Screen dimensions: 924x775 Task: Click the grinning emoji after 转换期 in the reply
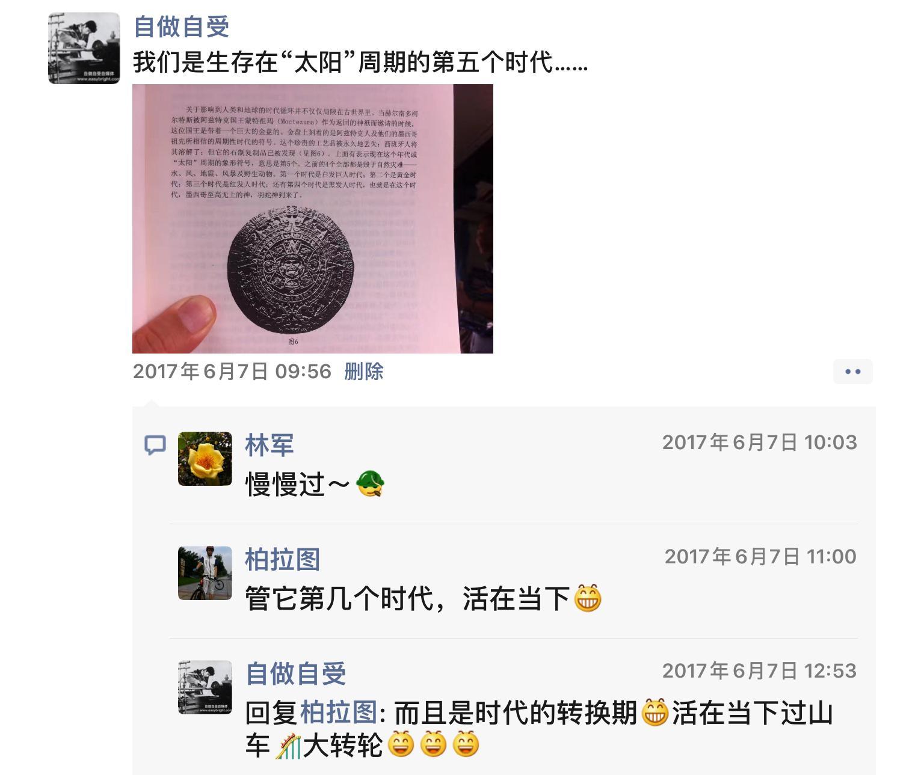655,713
